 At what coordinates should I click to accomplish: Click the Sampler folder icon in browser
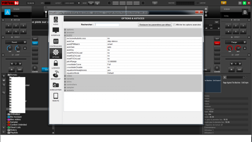[9, 122]
